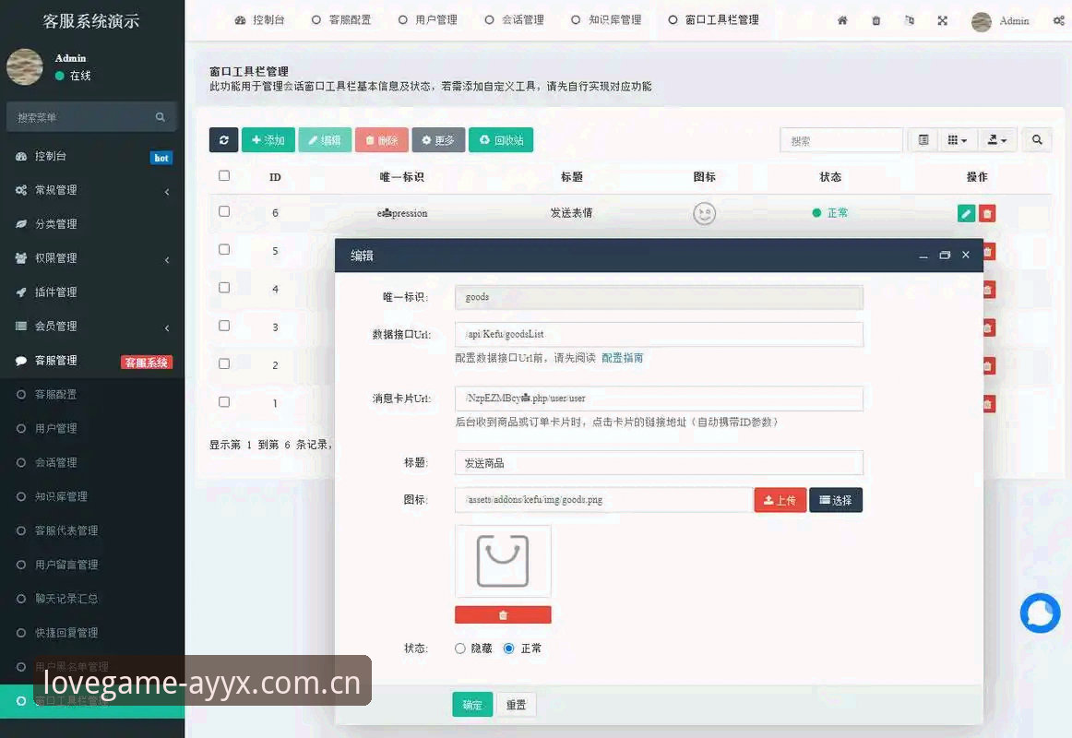Switch to 窗口工具栏管理 top tab

coord(713,19)
